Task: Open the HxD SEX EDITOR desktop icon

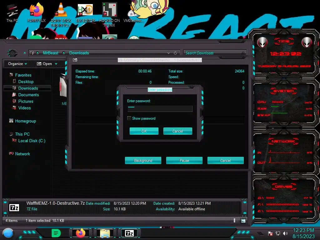Action: (85, 12)
